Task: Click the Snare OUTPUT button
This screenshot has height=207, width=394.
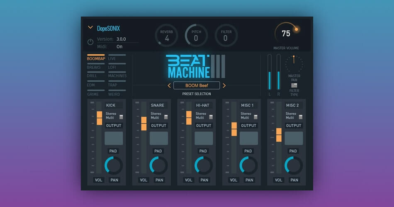Action: coord(158,125)
